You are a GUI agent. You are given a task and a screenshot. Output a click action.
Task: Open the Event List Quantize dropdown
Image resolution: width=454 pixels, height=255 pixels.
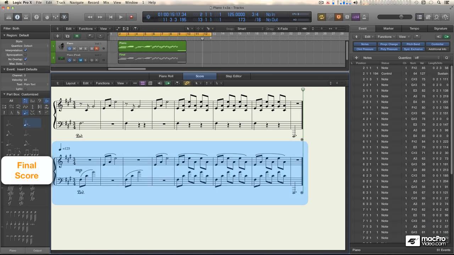427,58
